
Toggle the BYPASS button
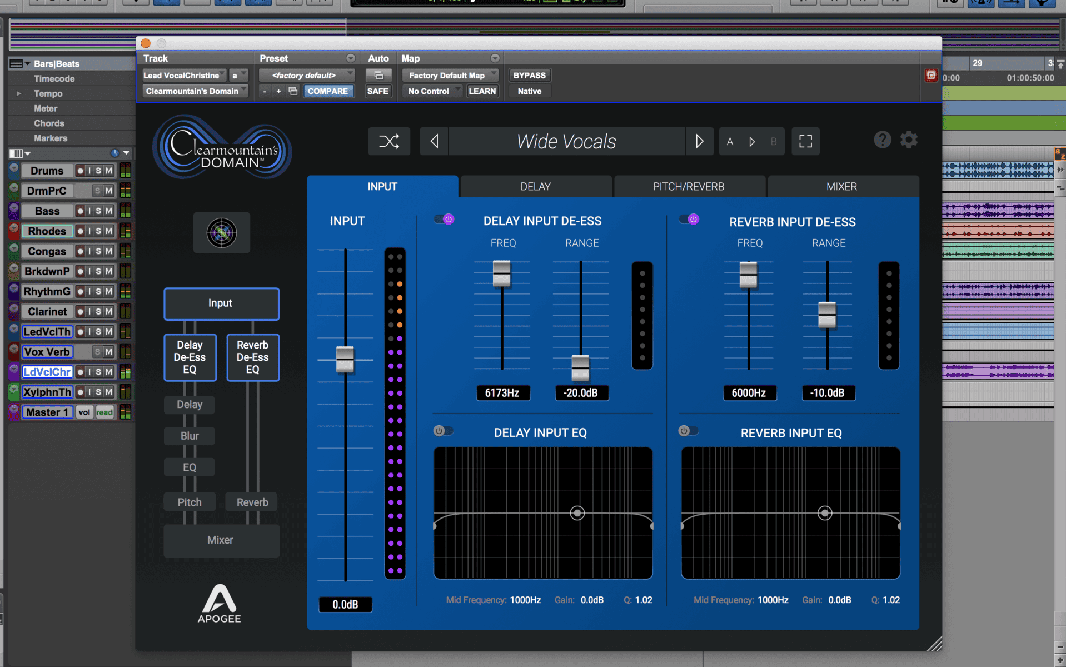point(529,75)
